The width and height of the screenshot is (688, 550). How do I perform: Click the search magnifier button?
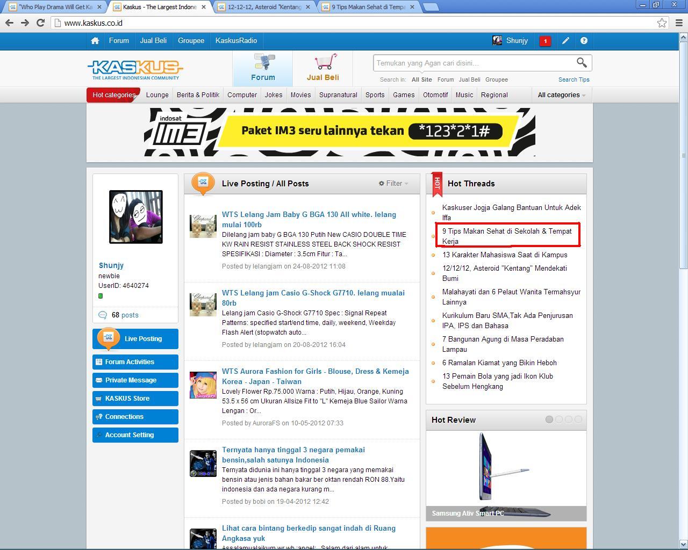point(582,63)
